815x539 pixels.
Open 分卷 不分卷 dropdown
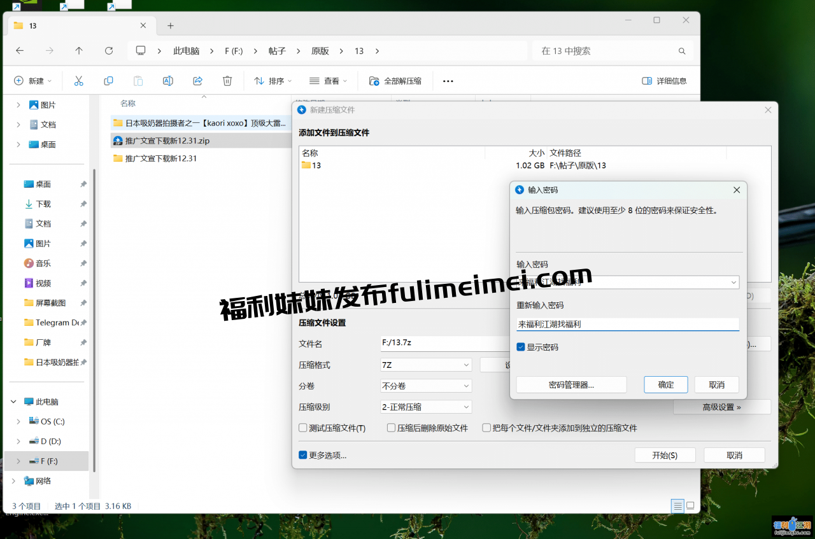click(x=426, y=386)
